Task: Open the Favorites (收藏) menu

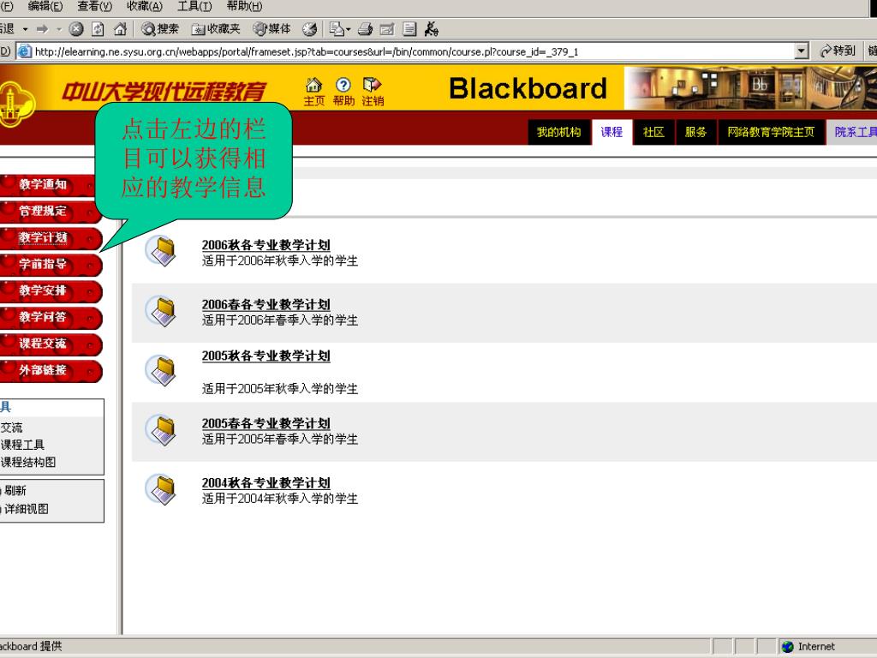Action: point(144,6)
